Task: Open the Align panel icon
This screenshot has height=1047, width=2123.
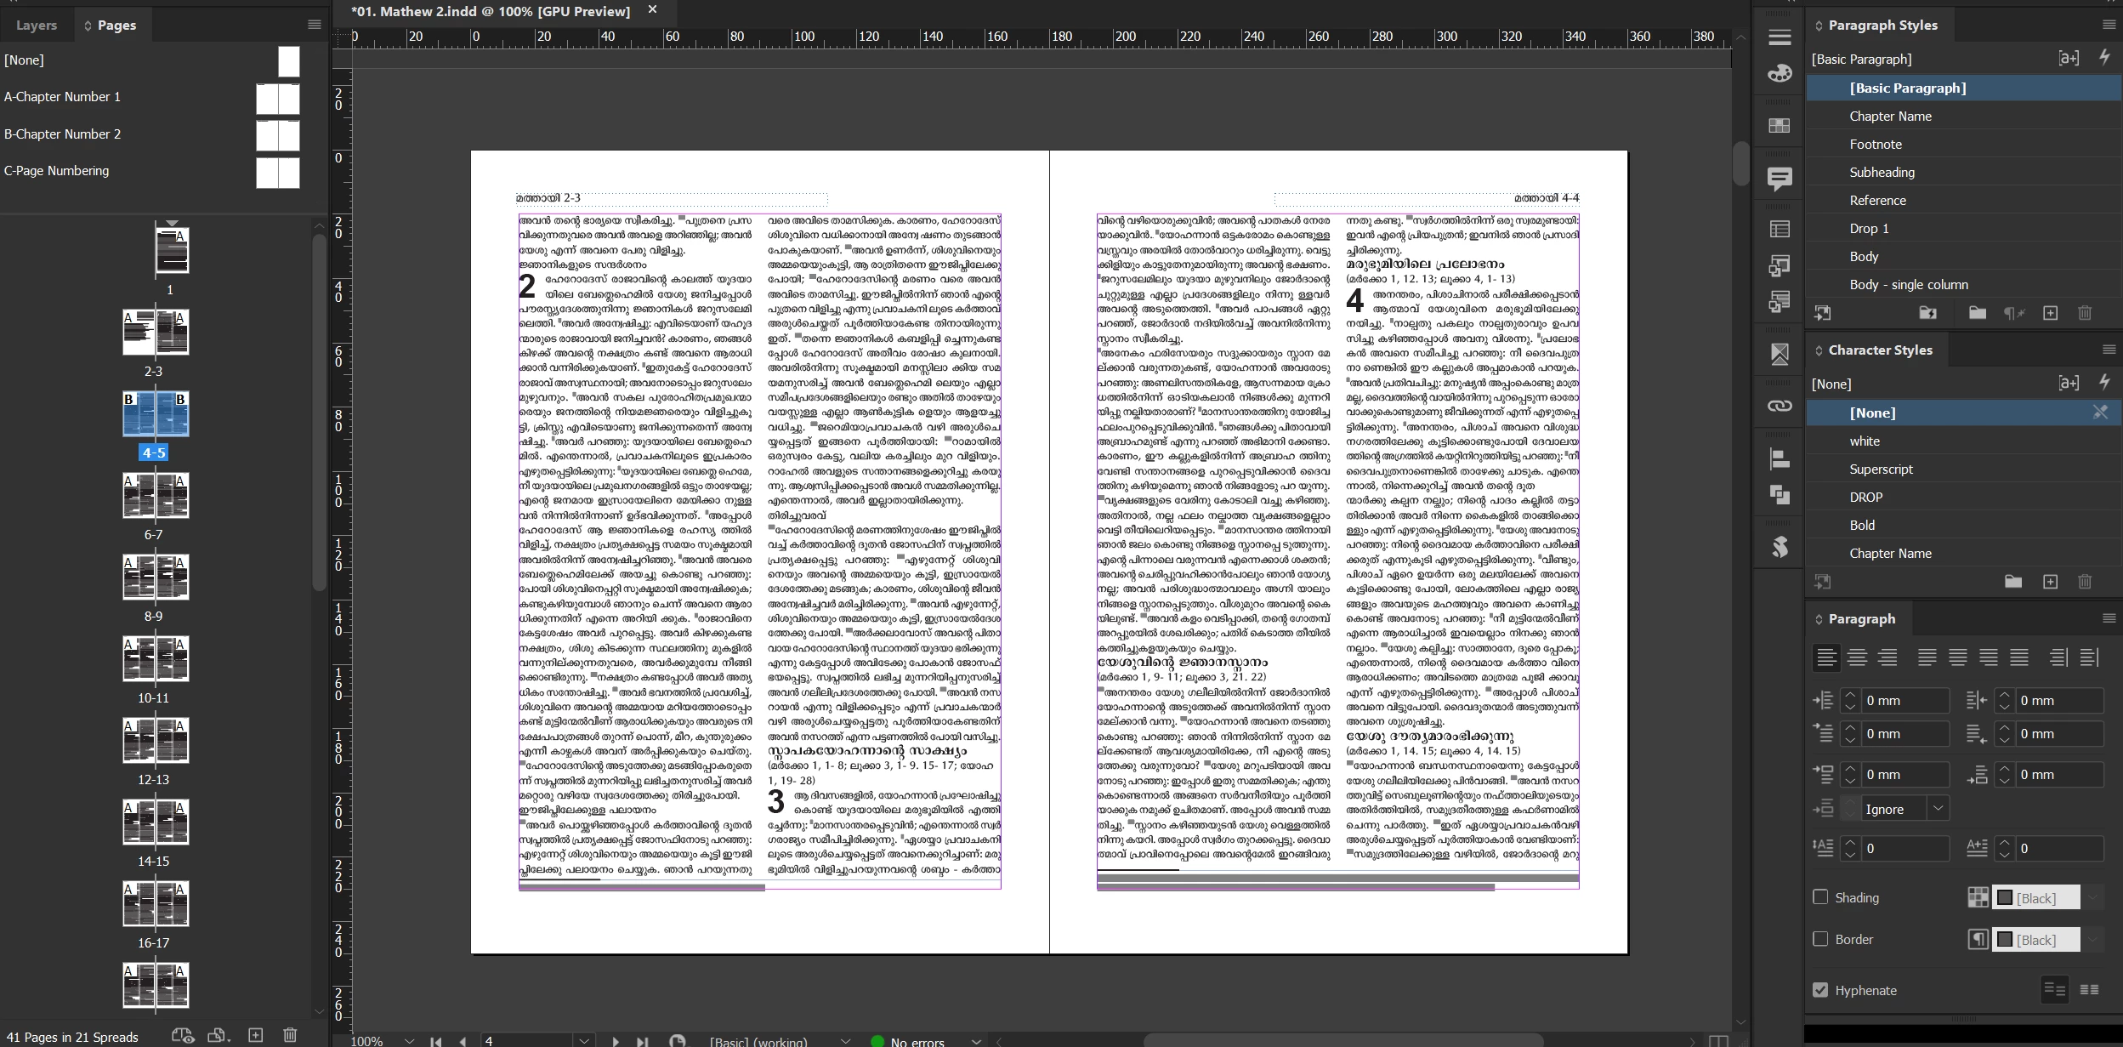Action: 1780,459
